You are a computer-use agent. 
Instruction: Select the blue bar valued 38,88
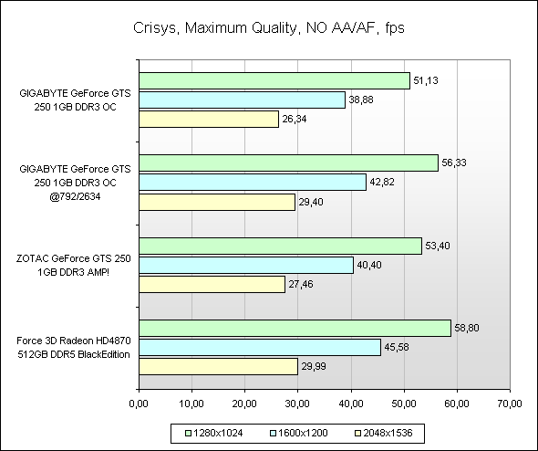[243, 100]
